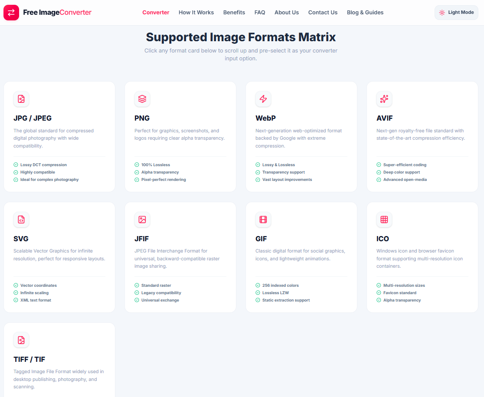Screen dimensions: 484x397
Task: Click the GIF description about lightweight animations
Action: (301, 255)
